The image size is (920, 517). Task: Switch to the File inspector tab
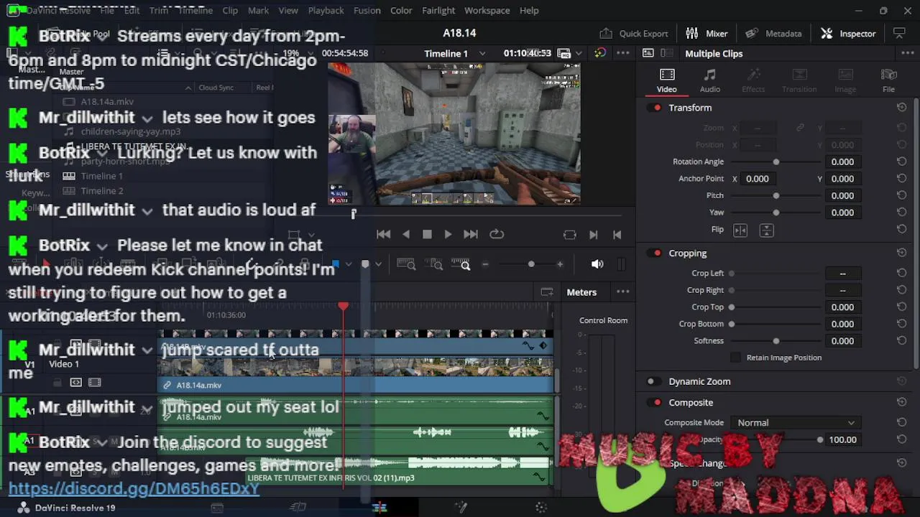pyautogui.click(x=888, y=80)
